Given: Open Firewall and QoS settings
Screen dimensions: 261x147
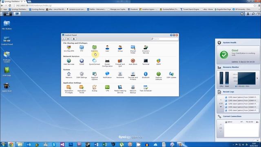Looking at the screenshot, I should pos(120,62).
